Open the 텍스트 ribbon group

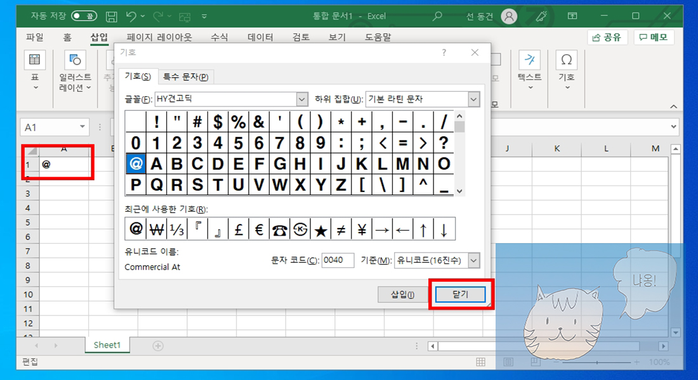pyautogui.click(x=530, y=70)
